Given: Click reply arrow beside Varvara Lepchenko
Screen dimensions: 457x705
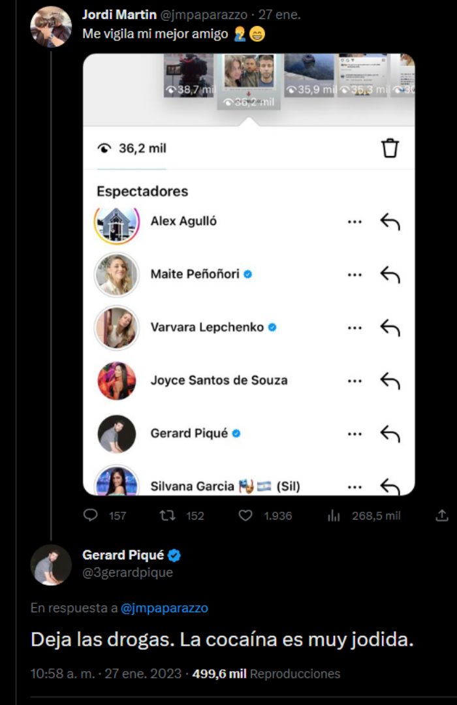Looking at the screenshot, I should coord(390,328).
